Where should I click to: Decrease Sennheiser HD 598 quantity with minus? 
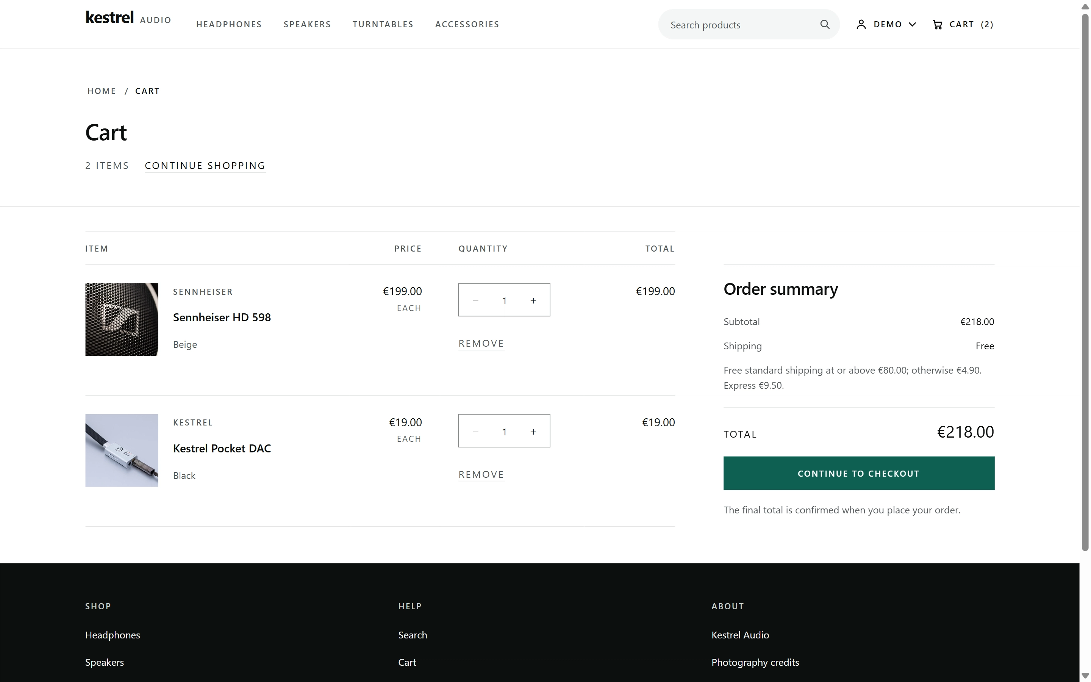[x=475, y=300]
